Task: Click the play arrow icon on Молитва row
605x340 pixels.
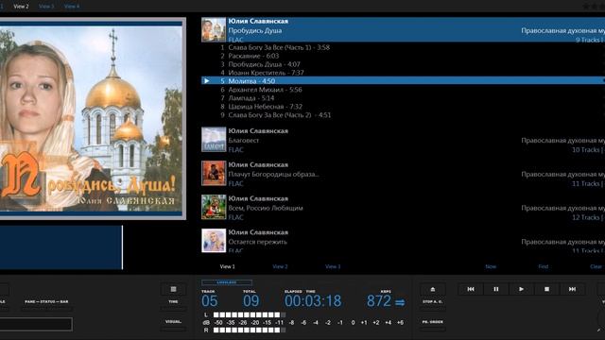Action: [x=207, y=81]
